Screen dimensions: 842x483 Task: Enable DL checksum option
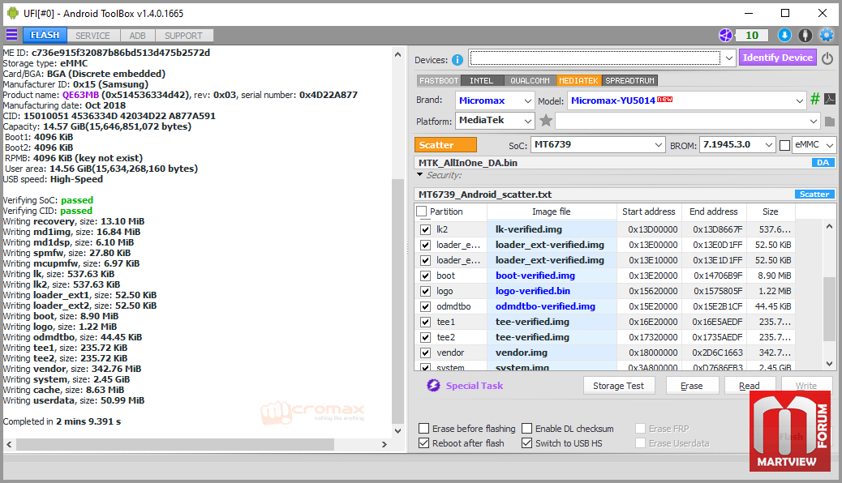pyautogui.click(x=526, y=428)
